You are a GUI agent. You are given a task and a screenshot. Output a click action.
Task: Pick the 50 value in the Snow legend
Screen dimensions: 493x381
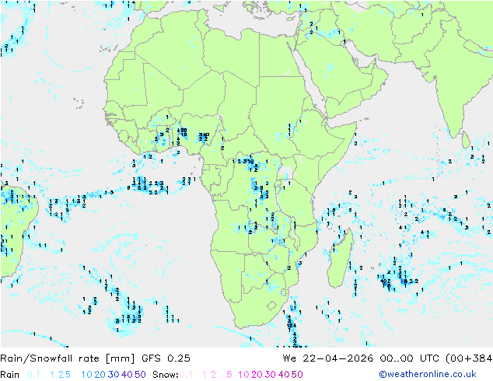click(x=298, y=375)
